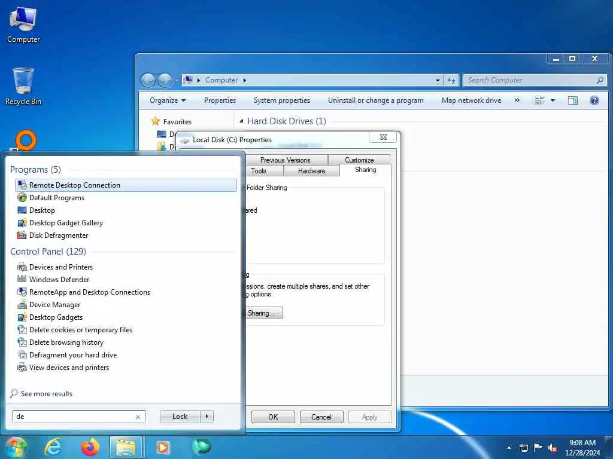Viewport: 613px width, 459px height.
Task: Open Windows Media Player from taskbar
Action: [163, 447]
